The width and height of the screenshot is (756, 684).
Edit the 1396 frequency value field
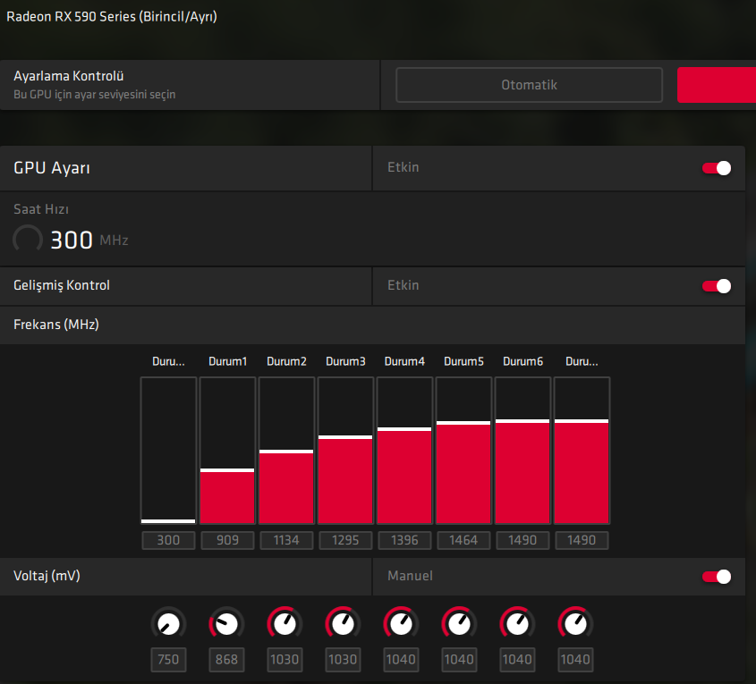click(404, 540)
